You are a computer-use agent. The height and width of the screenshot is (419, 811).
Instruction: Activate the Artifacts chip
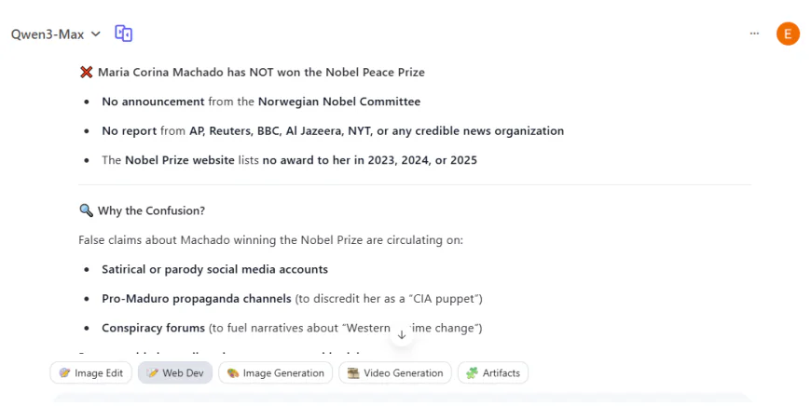pyautogui.click(x=496, y=372)
